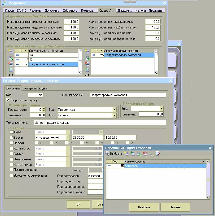Click edit icon beside Автоматические скидки list

87,58
